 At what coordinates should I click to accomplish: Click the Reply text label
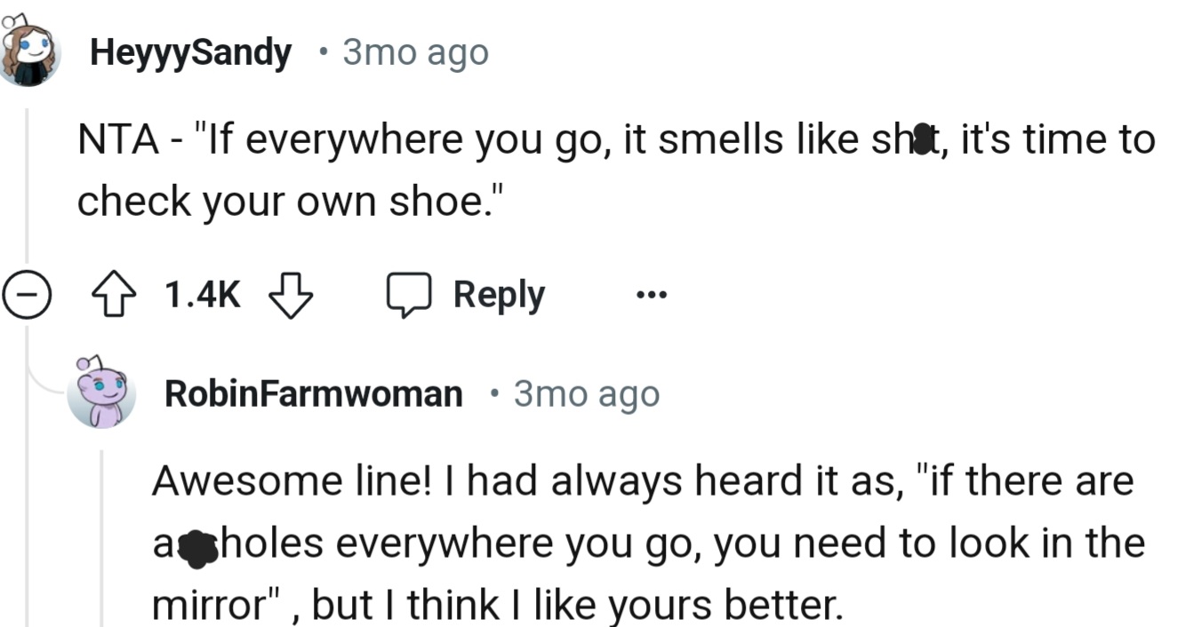click(x=499, y=295)
